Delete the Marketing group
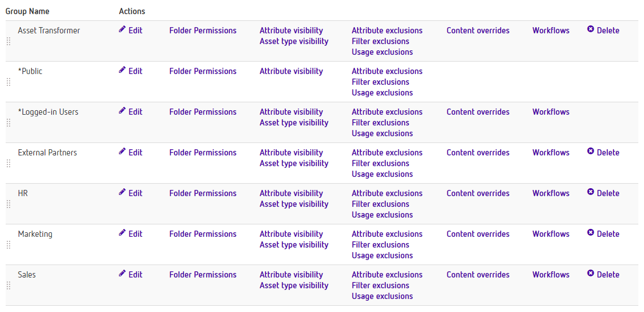644x312 pixels. pos(603,234)
